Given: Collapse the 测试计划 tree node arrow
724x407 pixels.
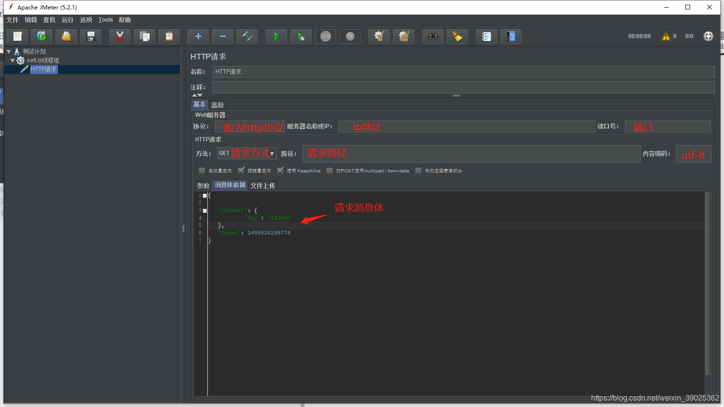Looking at the screenshot, I should click(8, 51).
